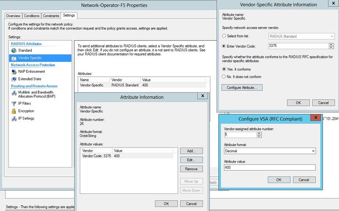The width and height of the screenshot is (339, 211).
Task: Click the 'RADIUS Standard' vendor cell in Attributes
Action: (125, 85)
